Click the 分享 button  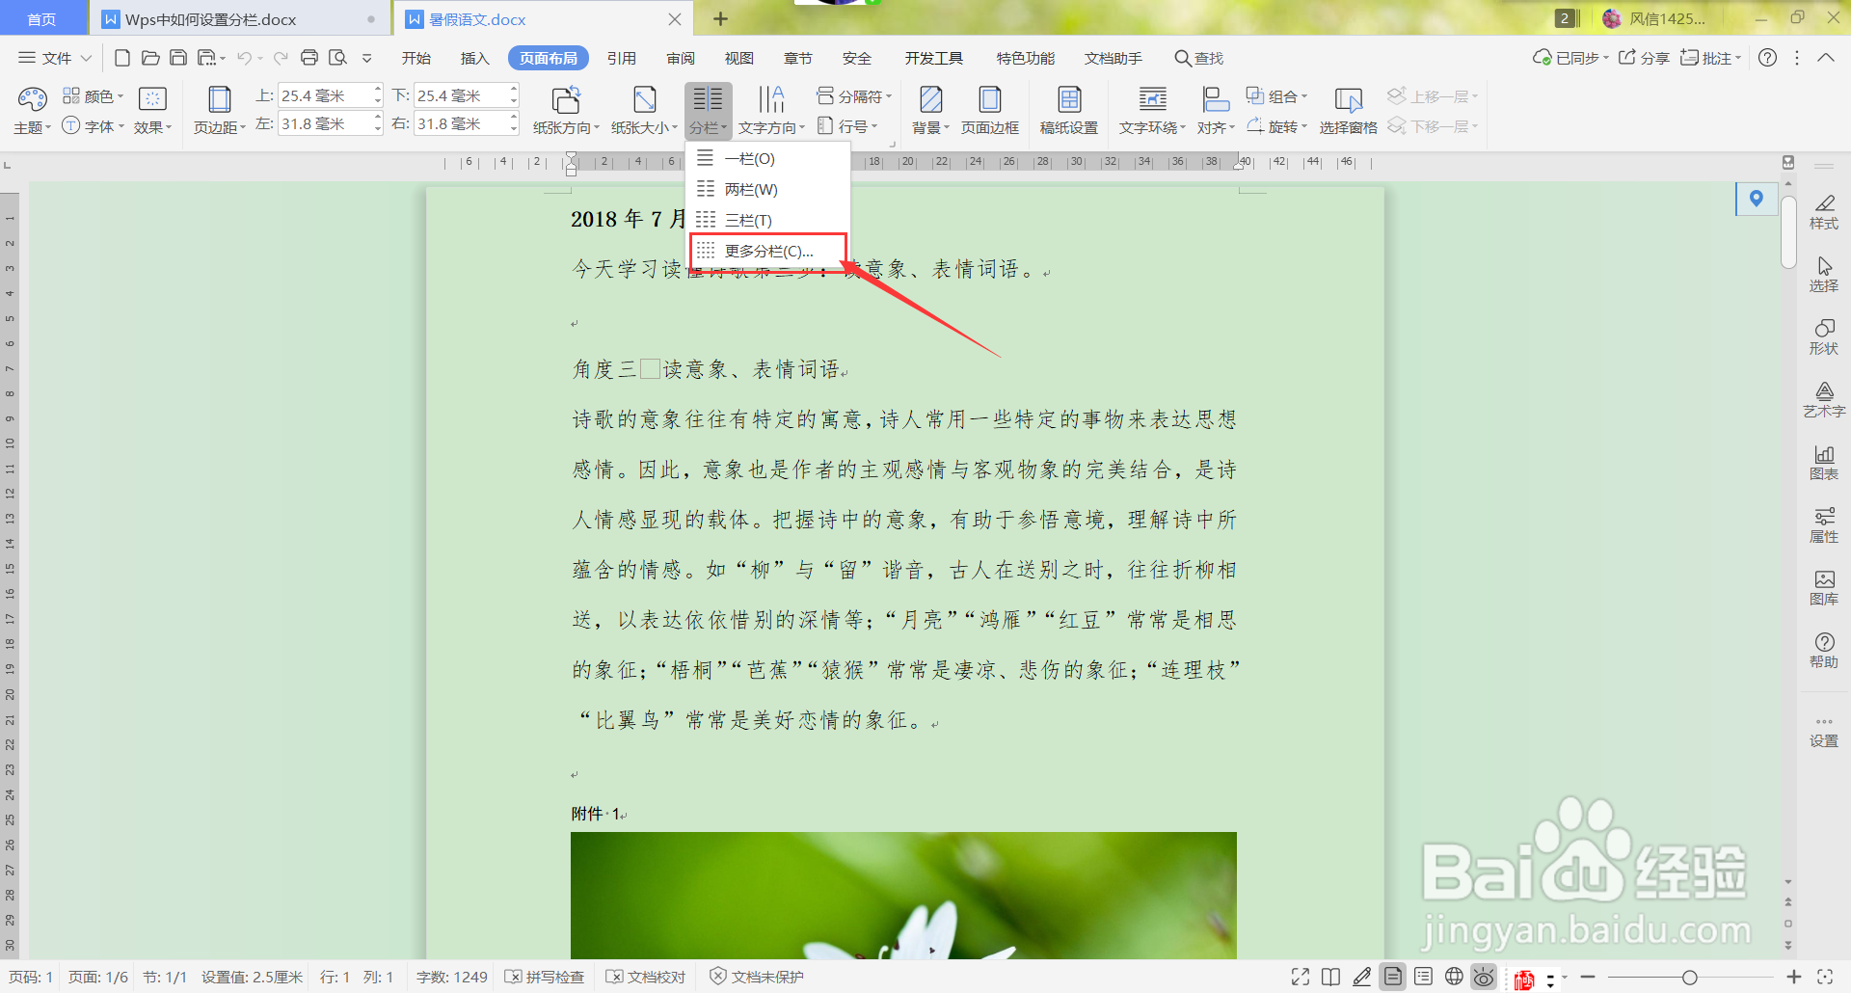pyautogui.click(x=1645, y=57)
